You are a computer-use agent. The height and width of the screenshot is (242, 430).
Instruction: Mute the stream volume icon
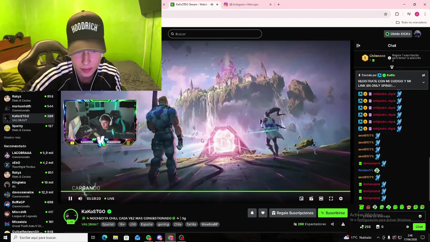click(80, 199)
